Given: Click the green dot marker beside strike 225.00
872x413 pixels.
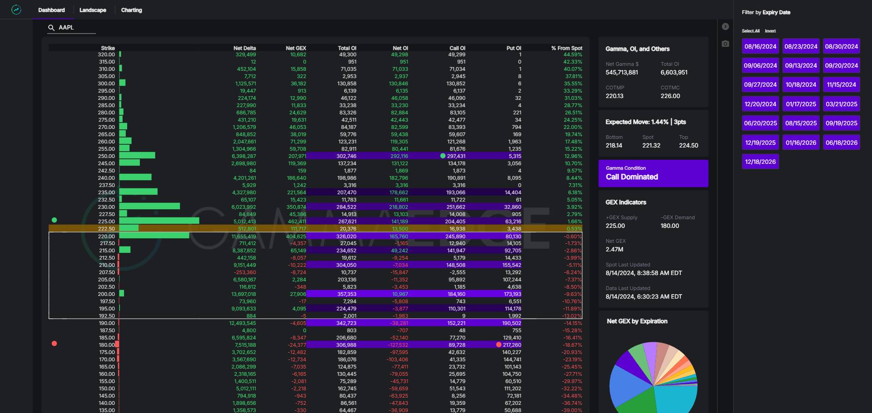Looking at the screenshot, I should coord(54,220).
